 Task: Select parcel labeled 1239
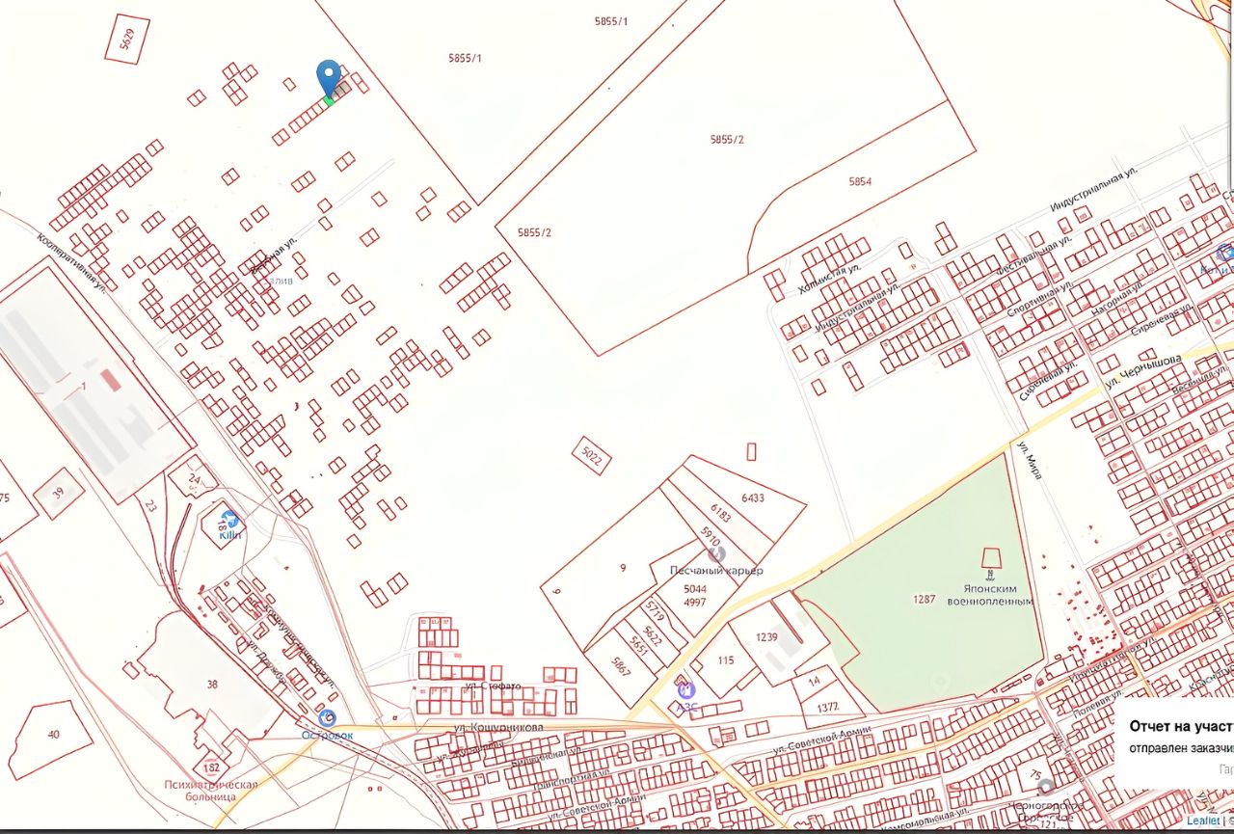pos(766,637)
